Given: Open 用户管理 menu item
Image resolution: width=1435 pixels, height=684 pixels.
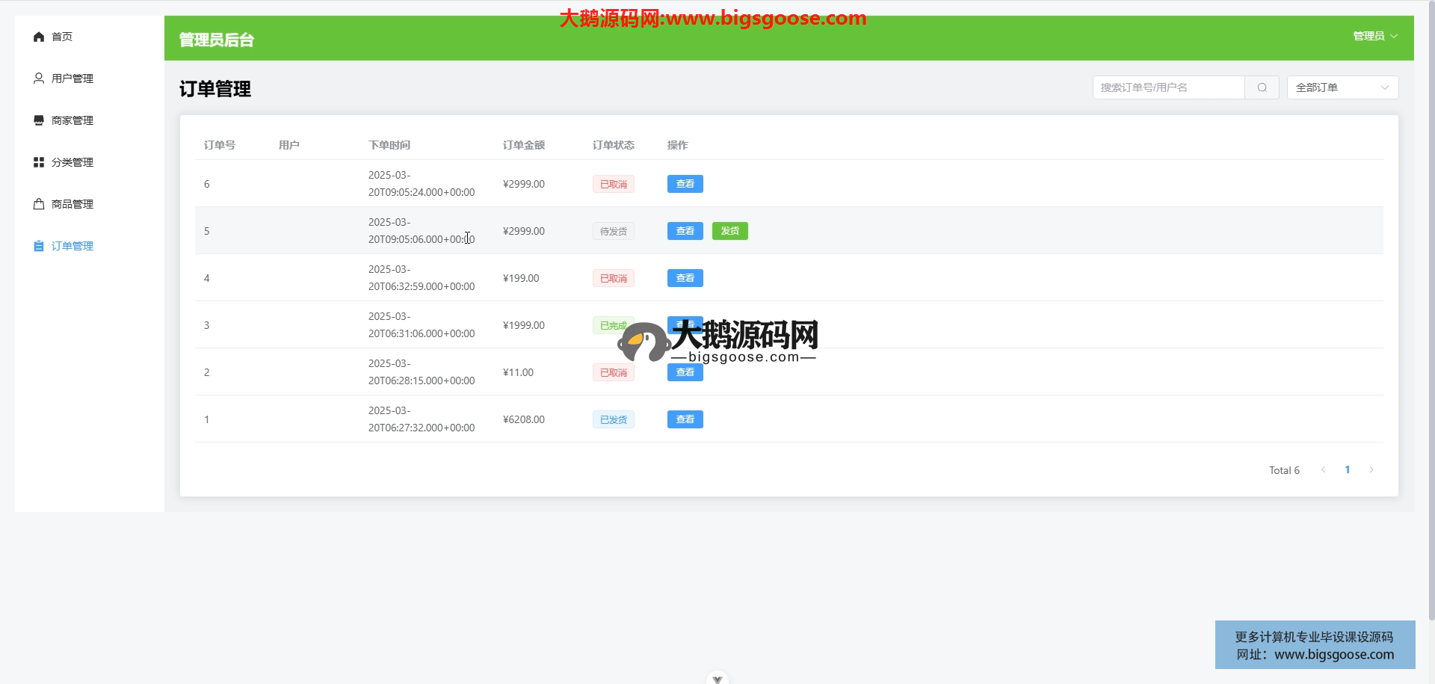Looking at the screenshot, I should pos(72,78).
